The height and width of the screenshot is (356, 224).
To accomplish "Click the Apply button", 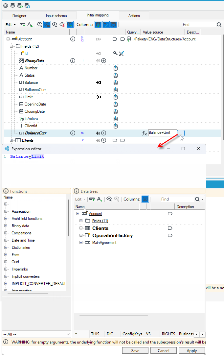I will pyautogui.click(x=192, y=350).
